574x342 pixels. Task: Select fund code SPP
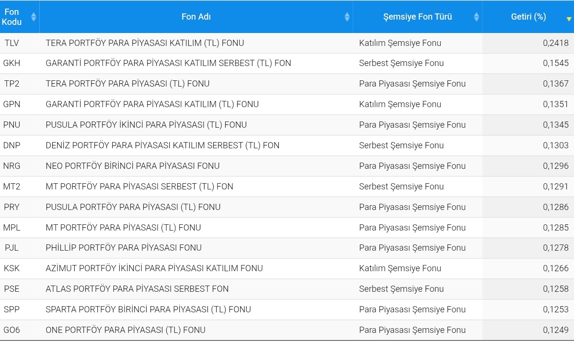pos(11,309)
